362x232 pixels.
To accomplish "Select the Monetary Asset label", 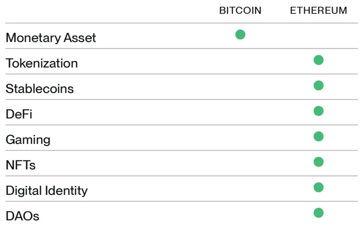I will (x=51, y=38).
